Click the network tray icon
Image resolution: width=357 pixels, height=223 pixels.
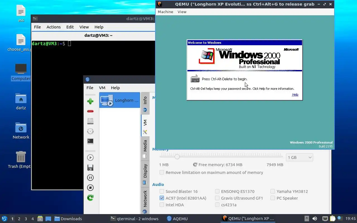[325, 219]
